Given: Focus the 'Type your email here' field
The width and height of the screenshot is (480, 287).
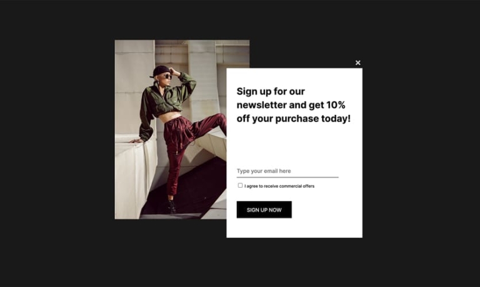Looking at the screenshot, I should [x=287, y=171].
